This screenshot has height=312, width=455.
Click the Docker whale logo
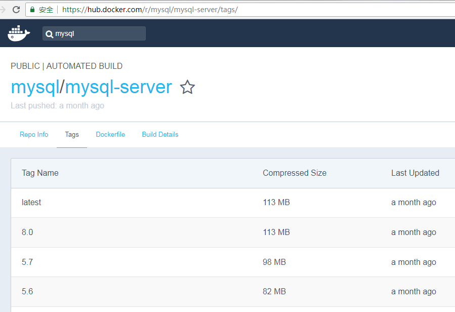19,33
